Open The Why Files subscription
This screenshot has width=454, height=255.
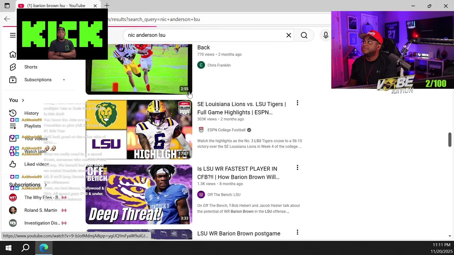(41, 197)
